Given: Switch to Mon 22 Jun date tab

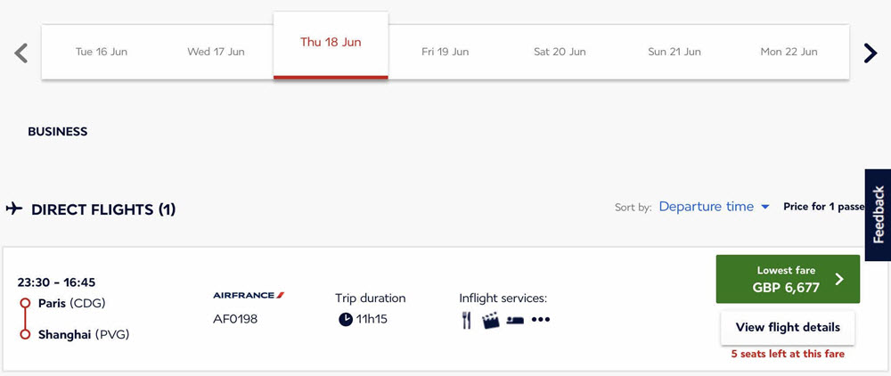Looking at the screenshot, I should pos(789,52).
